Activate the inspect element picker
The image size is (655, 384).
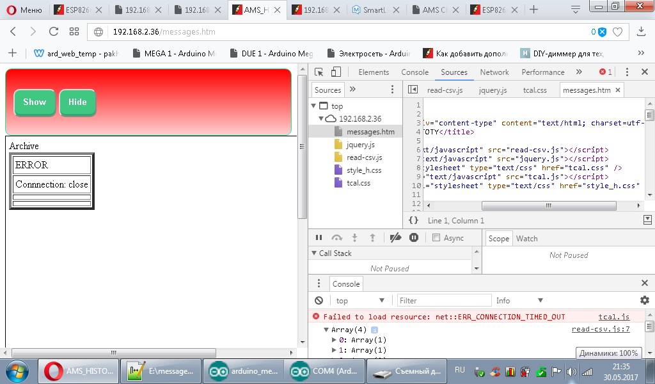pyautogui.click(x=319, y=72)
